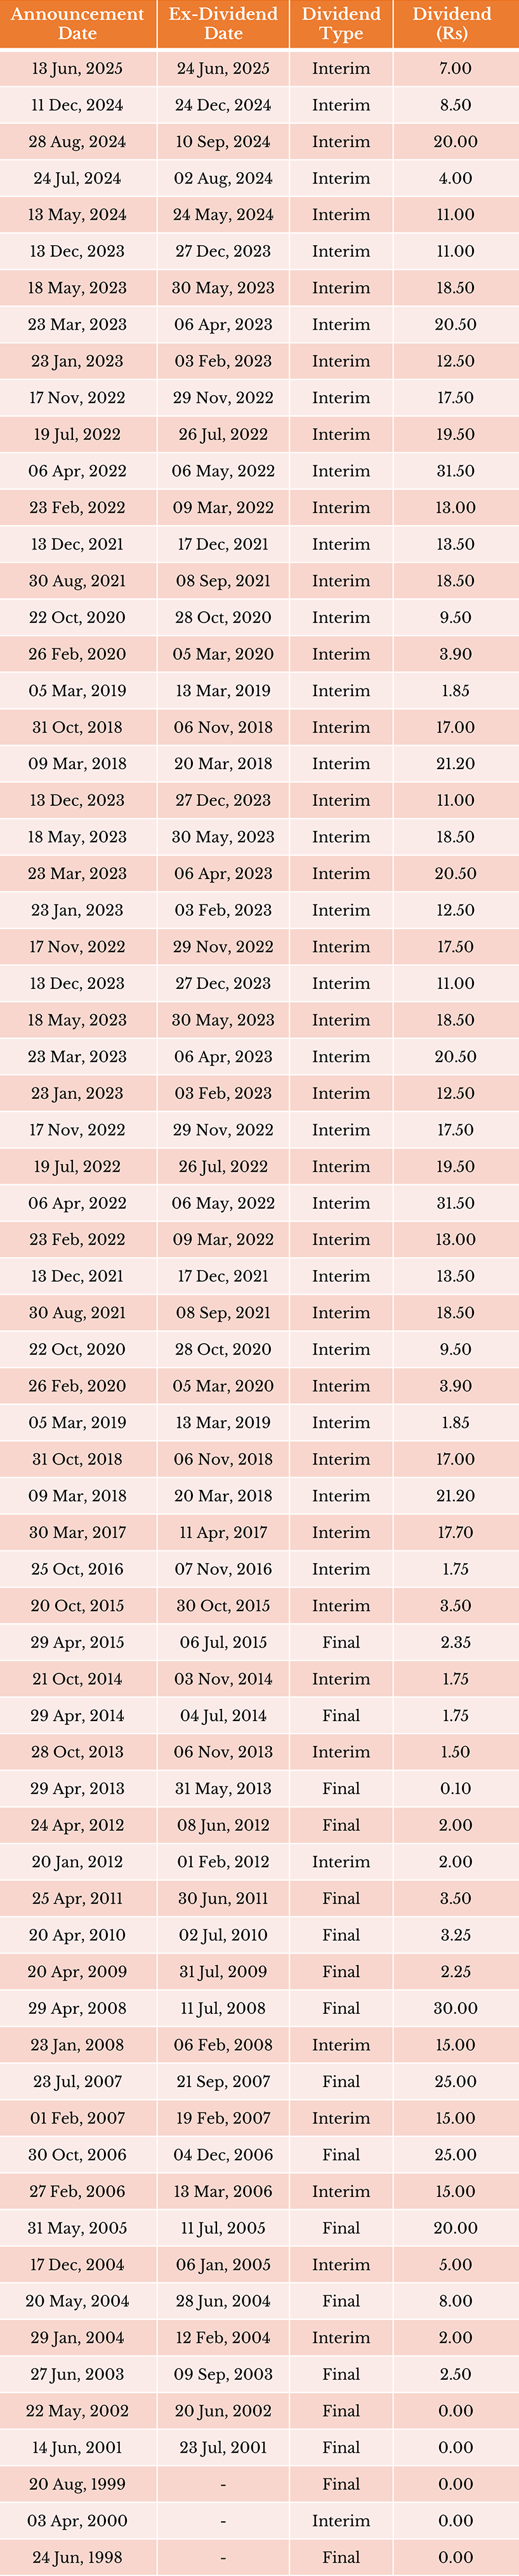Screen dimensions: 519x2576
Task: Select the 20 Aug, 1999 announcement date
Action: pos(78,2484)
